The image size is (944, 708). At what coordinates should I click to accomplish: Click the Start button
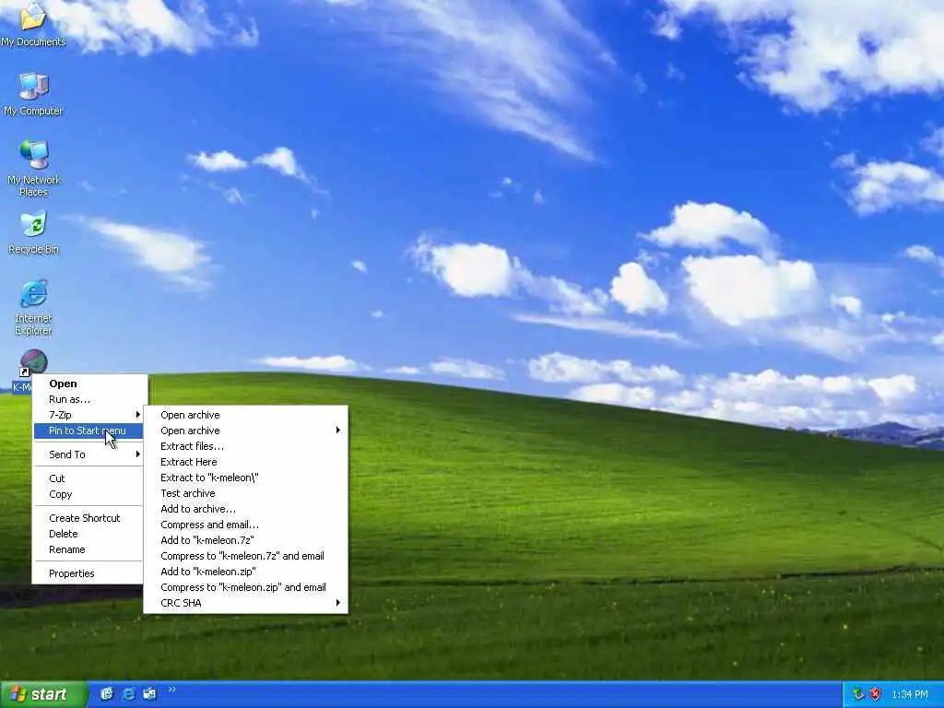pos(43,694)
